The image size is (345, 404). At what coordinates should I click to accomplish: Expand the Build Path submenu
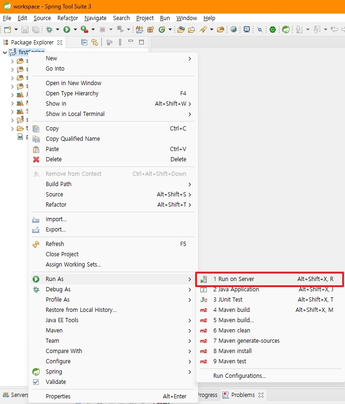[x=113, y=184]
